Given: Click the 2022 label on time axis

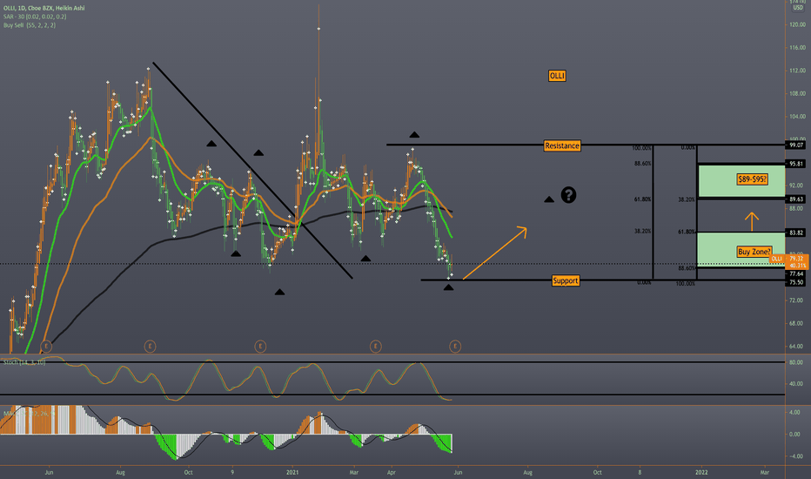Looking at the screenshot, I should pos(701,472).
